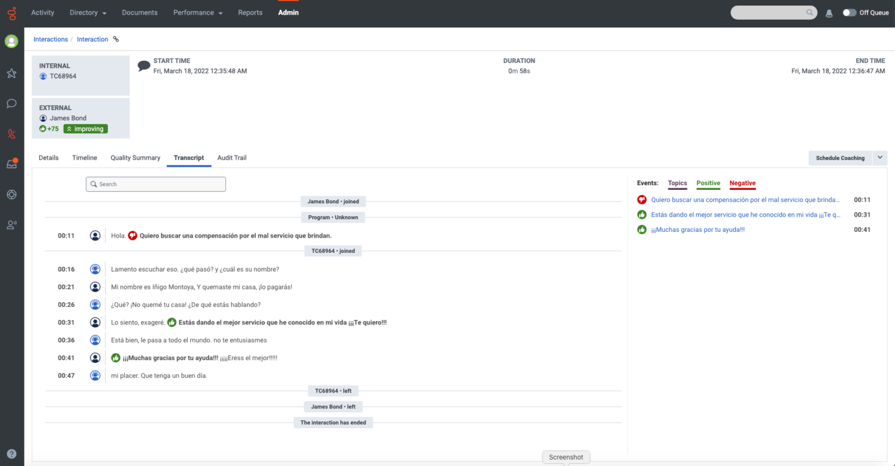Image resolution: width=895 pixels, height=466 pixels.
Task: Toggle the Negative events filter
Action: (x=742, y=183)
